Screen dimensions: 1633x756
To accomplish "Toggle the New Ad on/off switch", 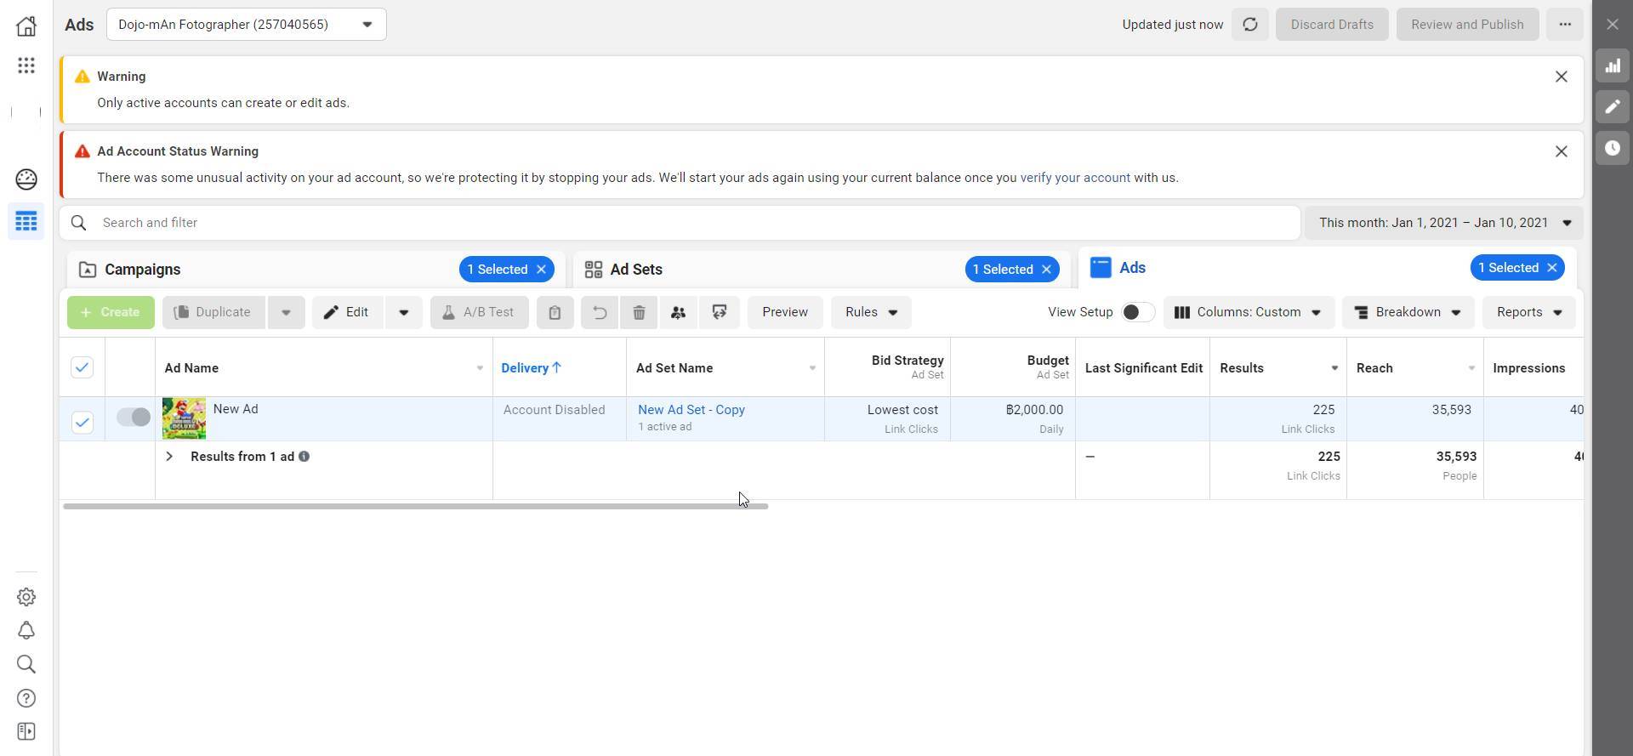I will (133, 418).
